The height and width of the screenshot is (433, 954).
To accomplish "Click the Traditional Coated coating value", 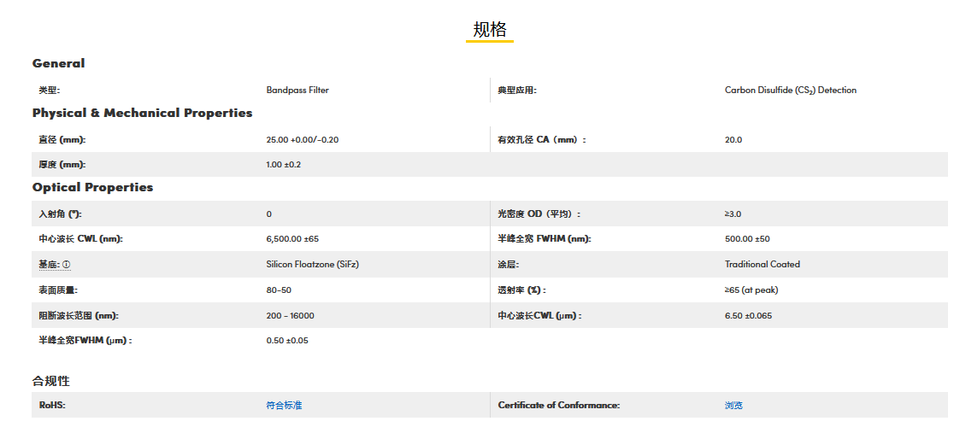I will click(x=762, y=265).
